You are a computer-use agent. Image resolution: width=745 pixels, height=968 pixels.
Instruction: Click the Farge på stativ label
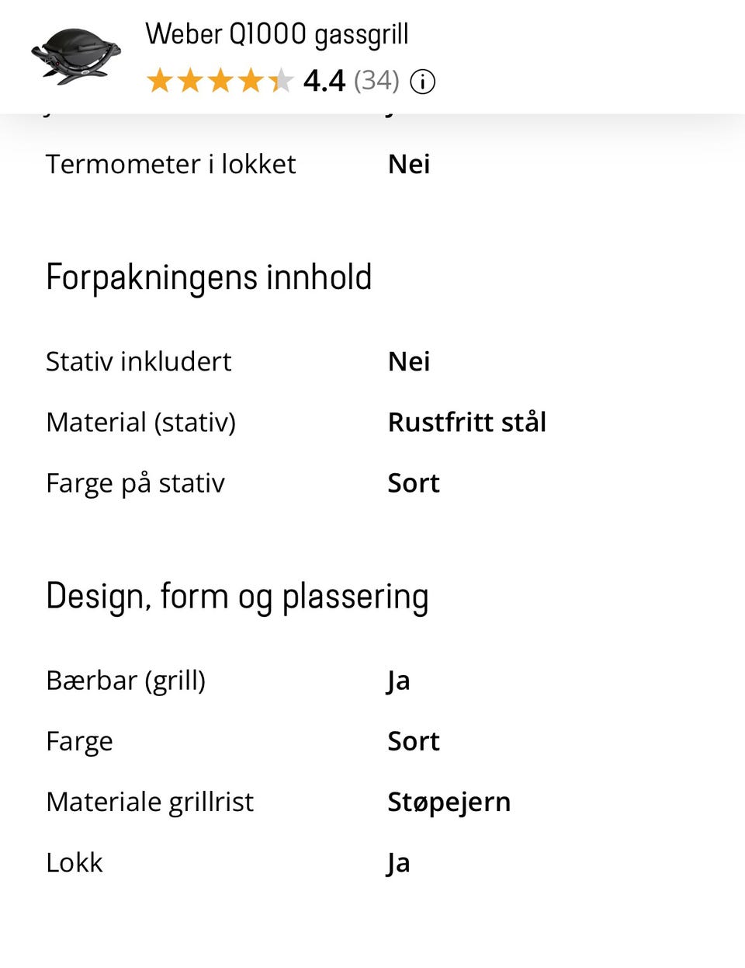click(135, 483)
